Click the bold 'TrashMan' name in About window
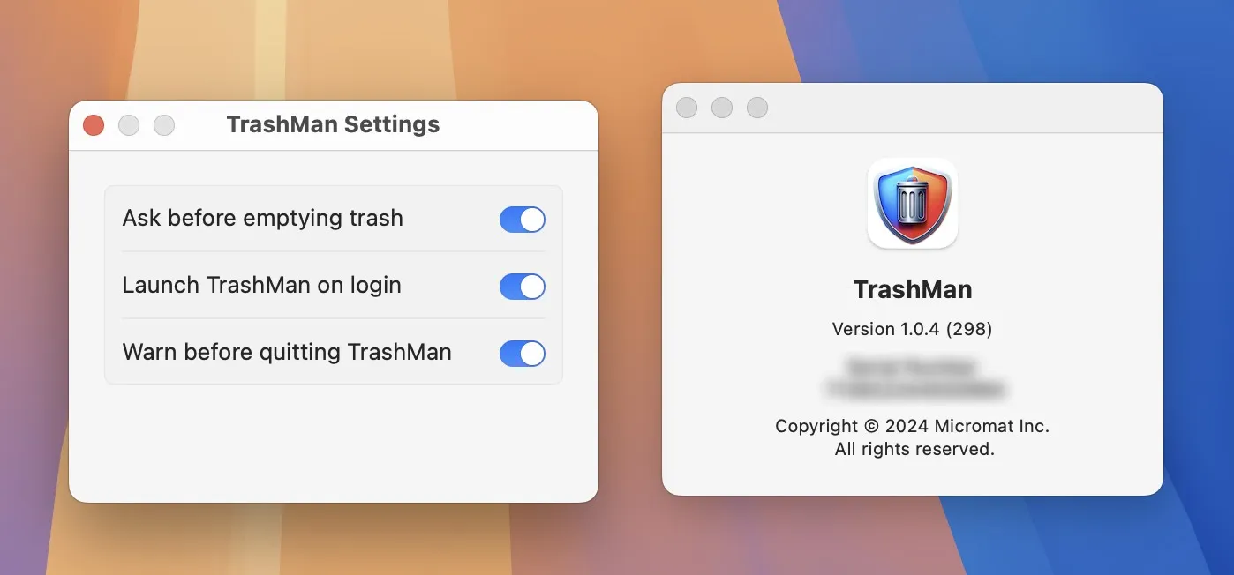 click(x=913, y=290)
